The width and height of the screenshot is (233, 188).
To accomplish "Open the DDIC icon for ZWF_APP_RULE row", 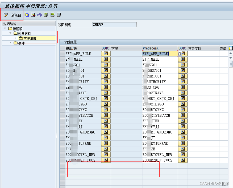I will tap(106, 53).
